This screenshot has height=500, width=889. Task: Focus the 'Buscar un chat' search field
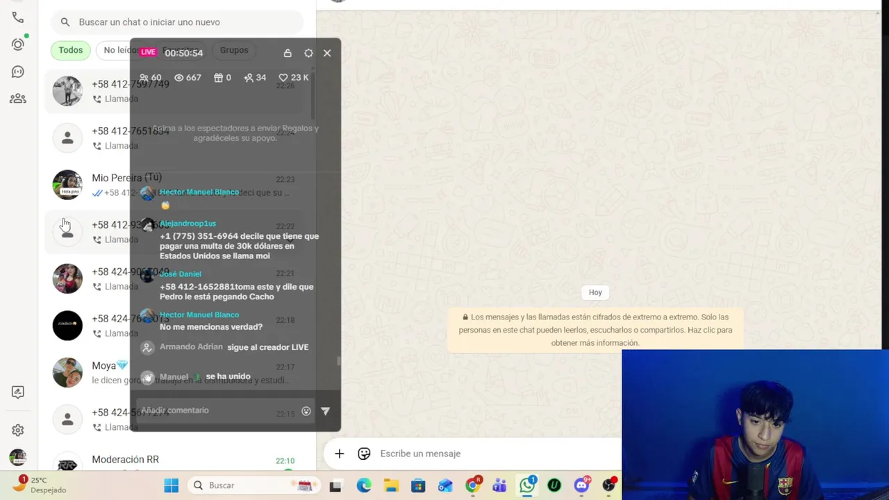click(177, 22)
